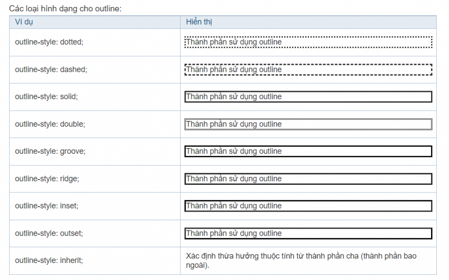Click the "outline-style: inset;" cell
Viewport: 449px width, 280px height.
(46, 206)
